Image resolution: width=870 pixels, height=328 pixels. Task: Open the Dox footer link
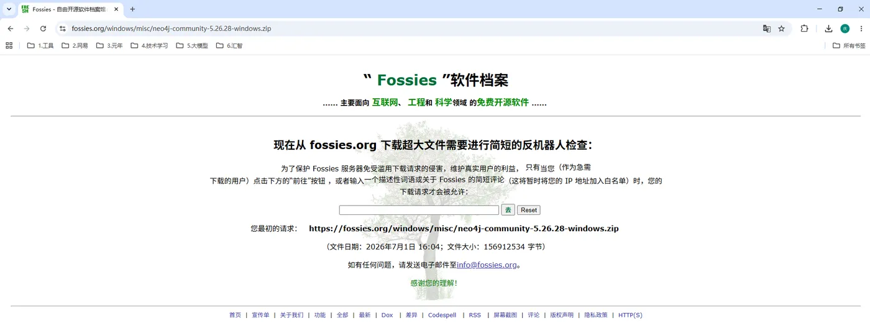pyautogui.click(x=387, y=315)
